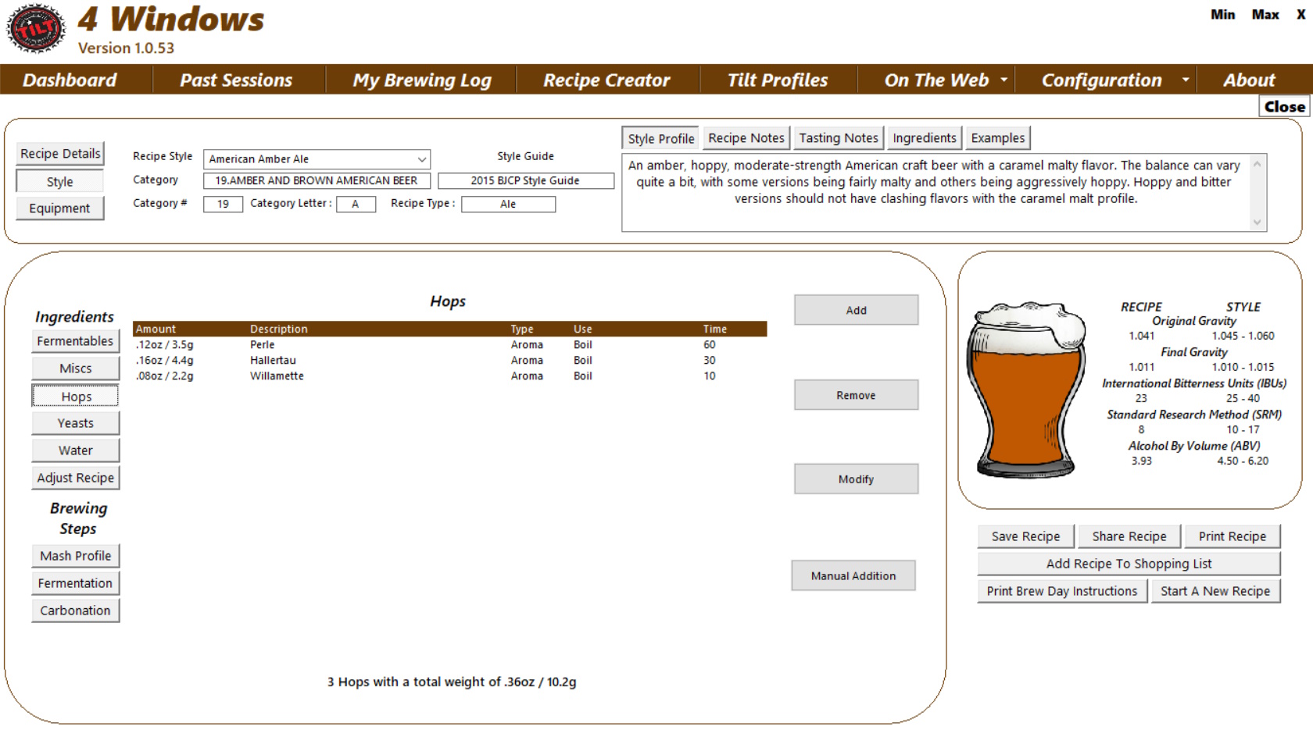Open the Equipment section
The image size is (1313, 730).
pos(60,208)
